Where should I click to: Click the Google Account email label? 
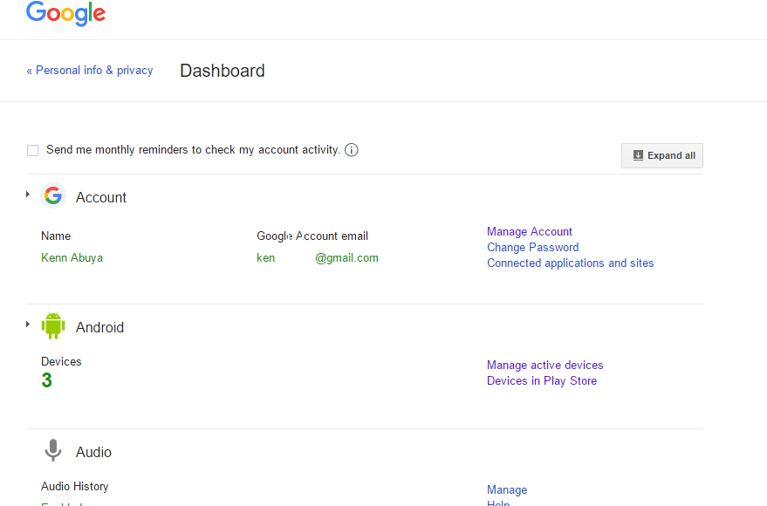click(312, 236)
